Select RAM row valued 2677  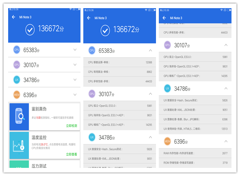click(195, 153)
